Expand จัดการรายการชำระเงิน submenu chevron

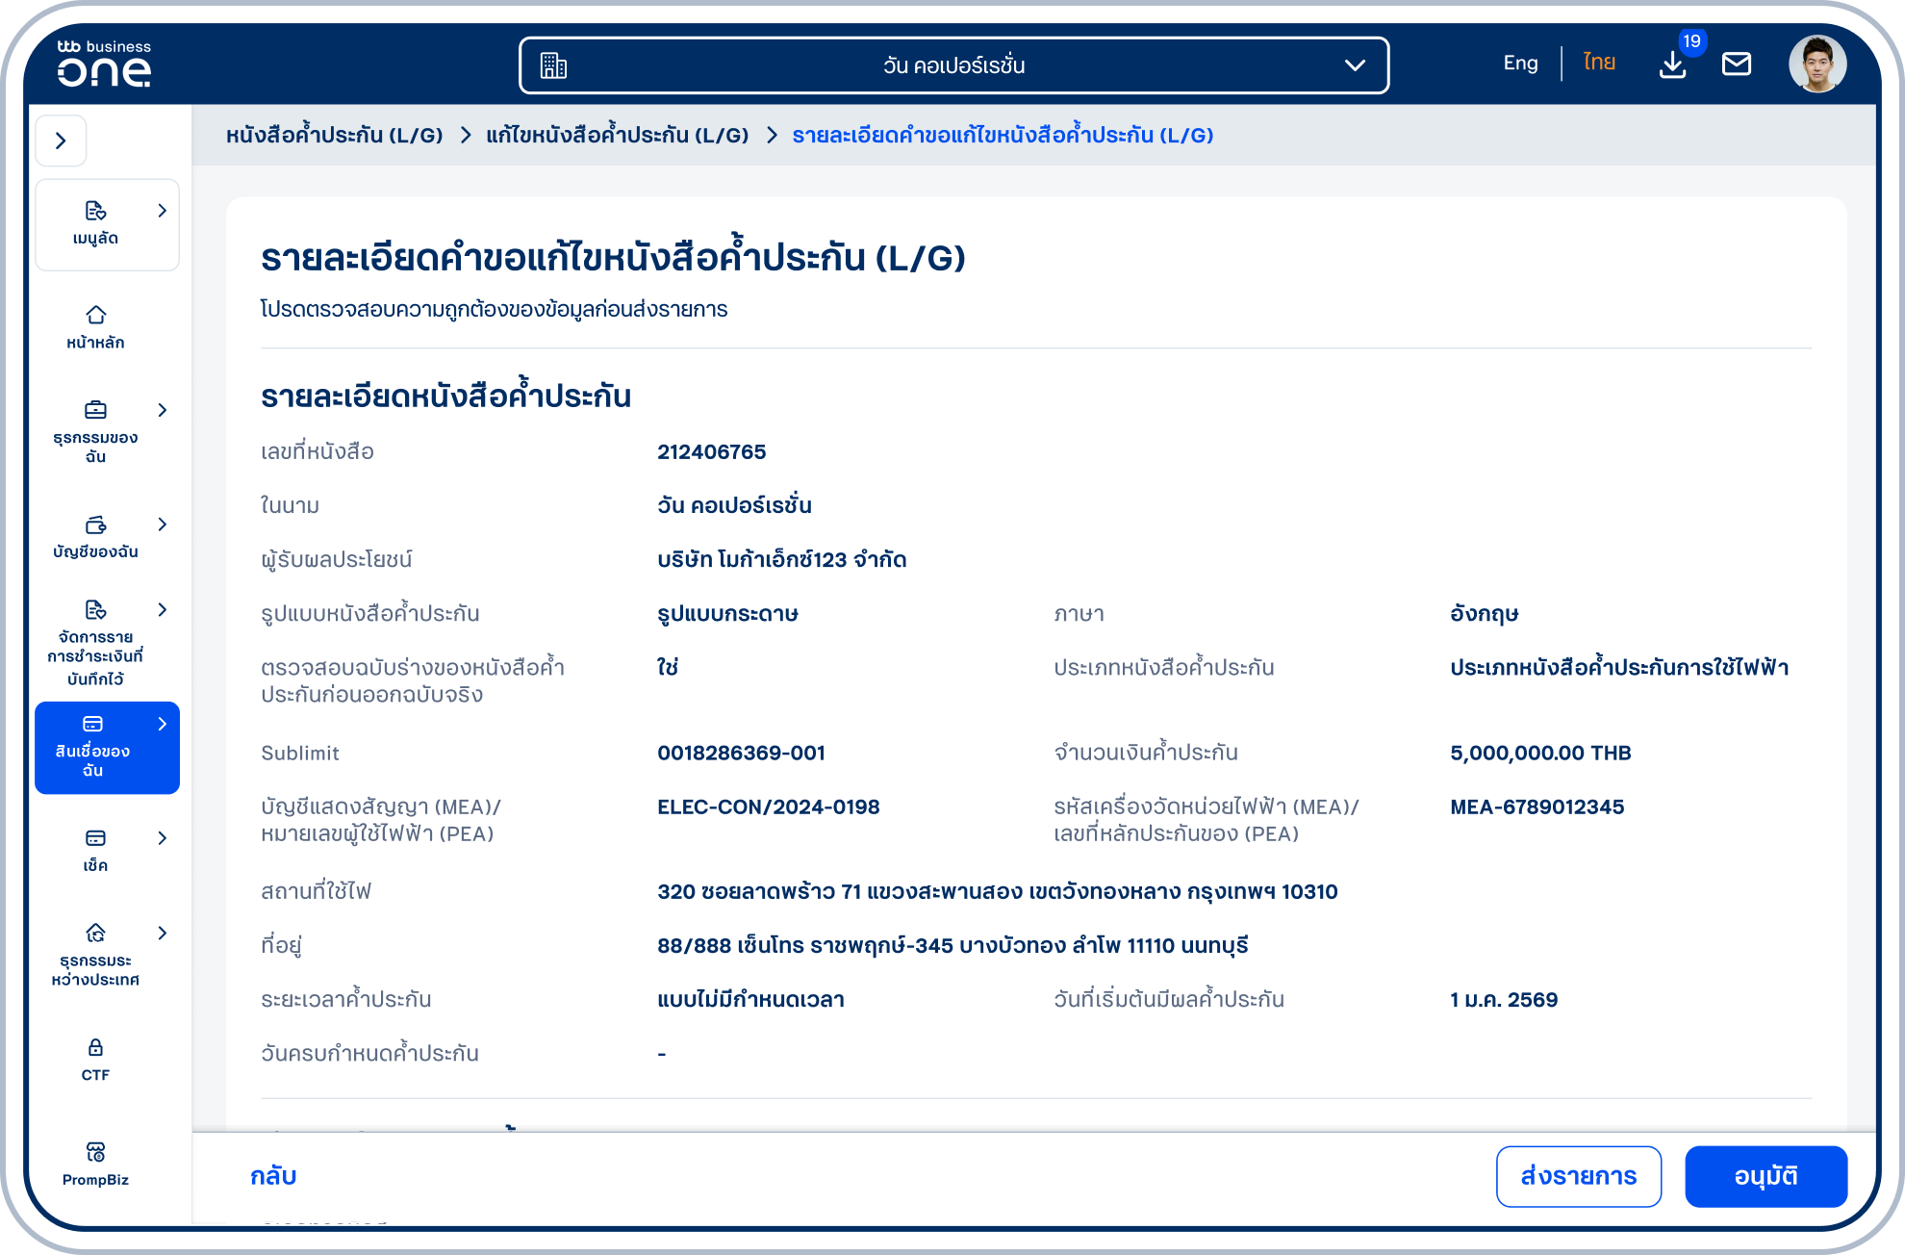pos(163,609)
